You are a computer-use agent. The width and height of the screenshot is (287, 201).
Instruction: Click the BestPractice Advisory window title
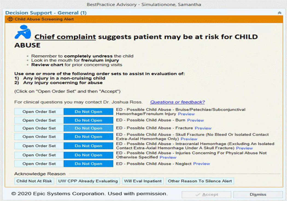tap(144, 4)
